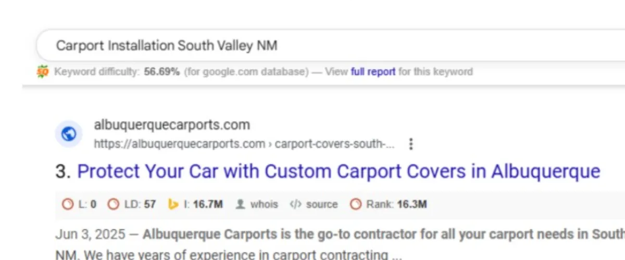
Task: Open the three-dot menu beside the result URL
Action: click(x=411, y=144)
